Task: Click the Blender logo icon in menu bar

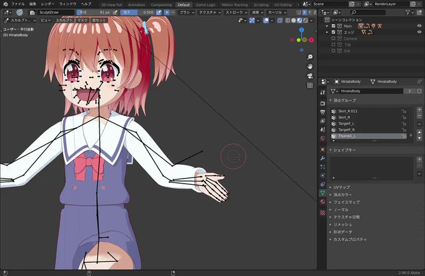Action: point(6,4)
